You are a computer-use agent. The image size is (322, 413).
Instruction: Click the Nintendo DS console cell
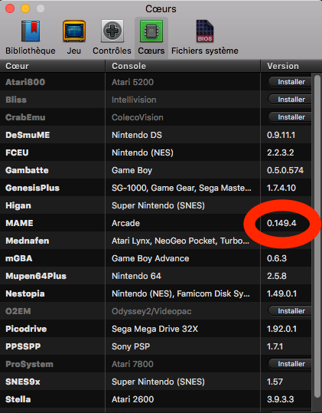coord(137,135)
